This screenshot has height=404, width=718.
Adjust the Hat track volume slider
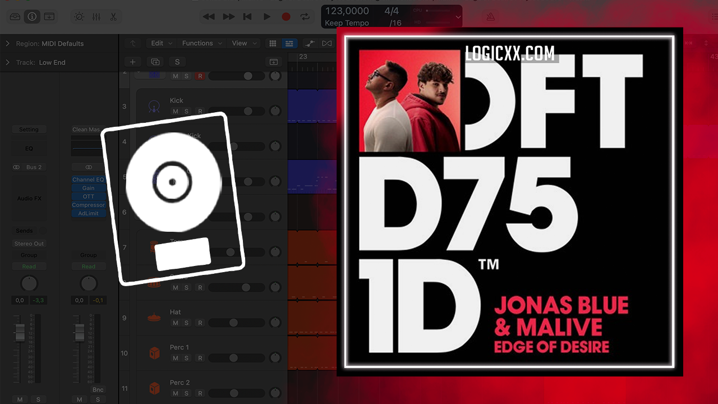tap(237, 323)
